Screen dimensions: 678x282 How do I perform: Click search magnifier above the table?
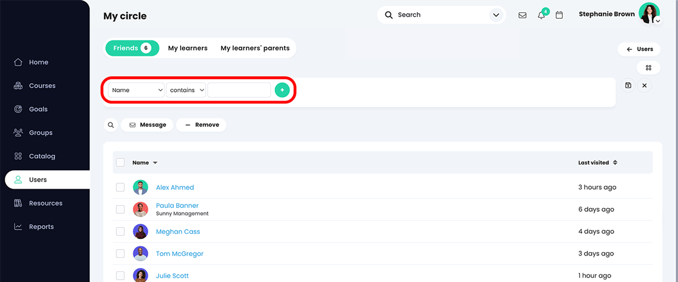pos(111,125)
